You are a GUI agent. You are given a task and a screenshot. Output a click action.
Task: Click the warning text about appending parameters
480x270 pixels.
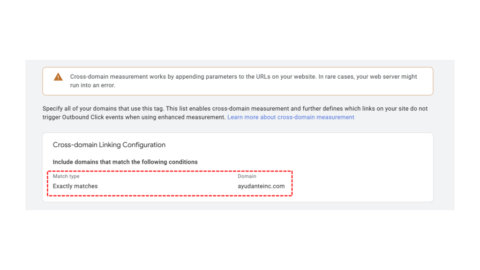point(243,77)
